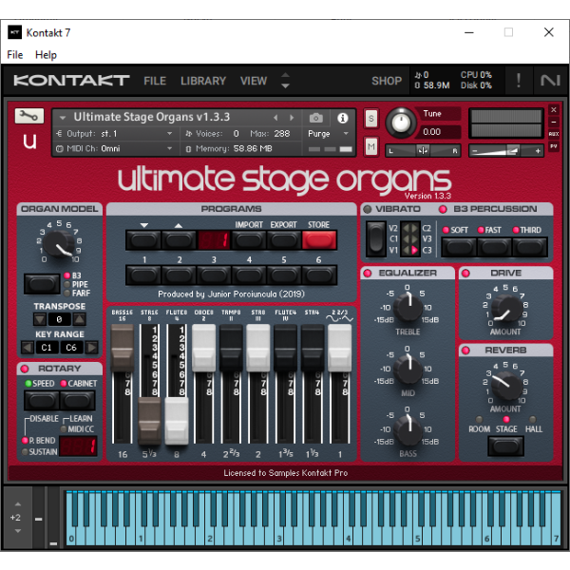The width and height of the screenshot is (570, 570).
Task: Load previous instrument with left arrow
Action: (x=275, y=118)
